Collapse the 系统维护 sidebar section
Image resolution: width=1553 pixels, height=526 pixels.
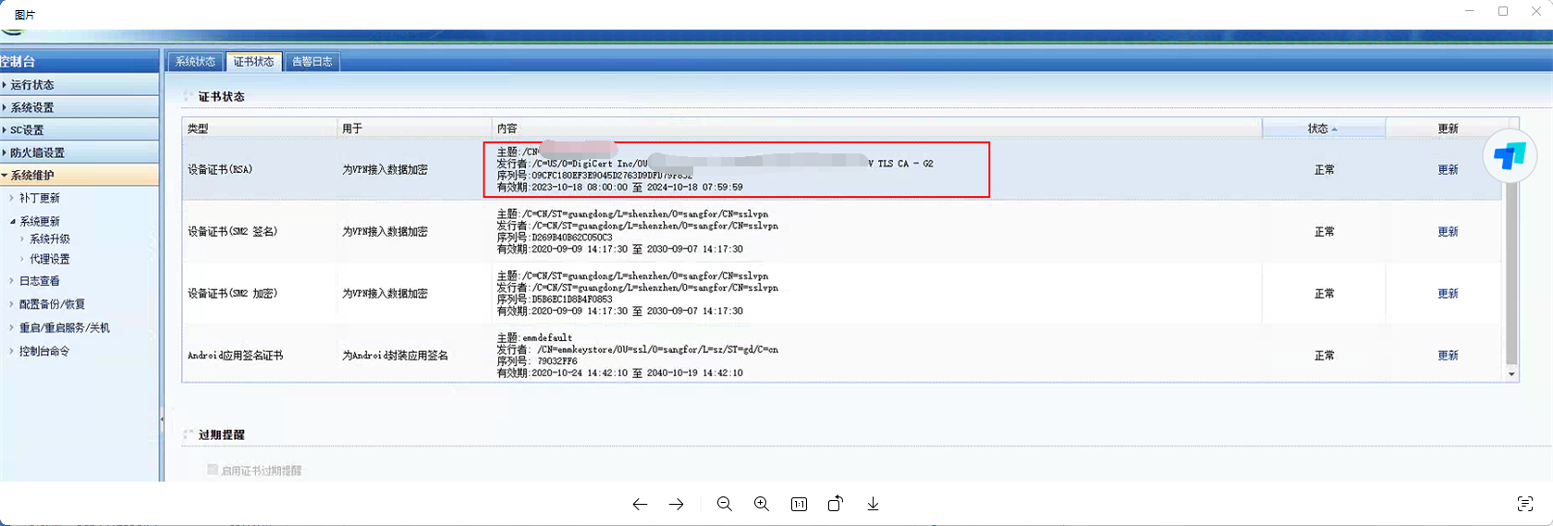pos(32,176)
